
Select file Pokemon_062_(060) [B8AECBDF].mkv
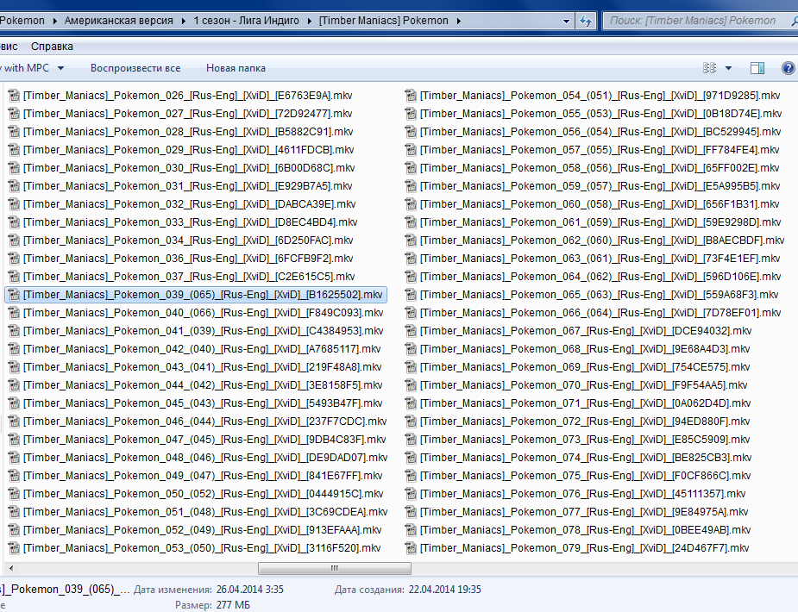click(x=601, y=240)
